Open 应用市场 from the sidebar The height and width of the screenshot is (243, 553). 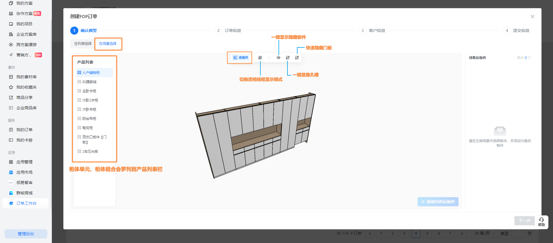(x=24, y=172)
